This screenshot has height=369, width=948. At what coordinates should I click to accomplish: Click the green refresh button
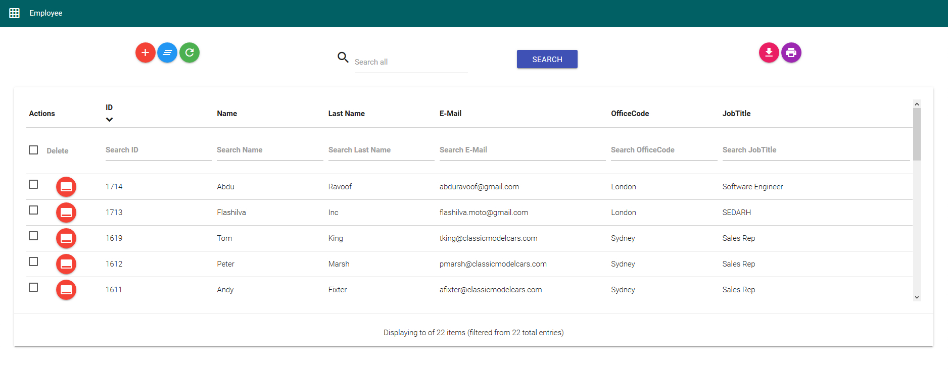click(189, 52)
